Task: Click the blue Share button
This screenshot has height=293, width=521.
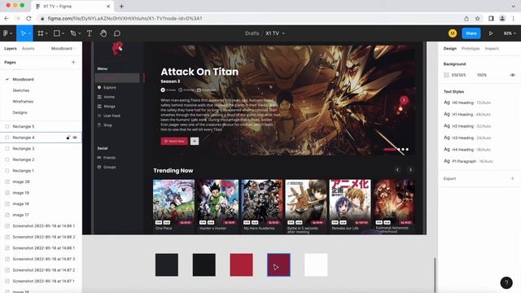Action: coord(471,33)
